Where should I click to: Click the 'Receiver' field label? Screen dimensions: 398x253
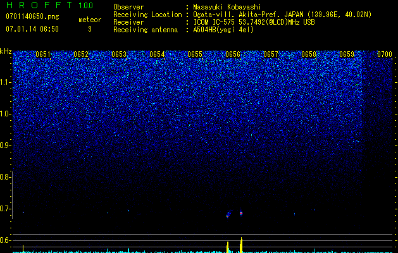[x=128, y=22]
